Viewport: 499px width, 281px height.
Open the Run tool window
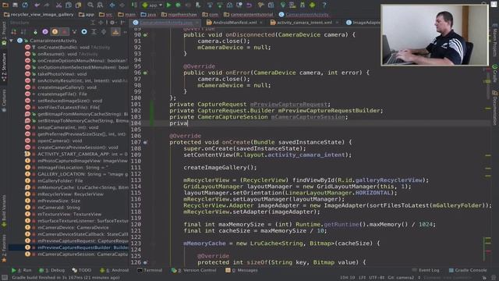21,270
